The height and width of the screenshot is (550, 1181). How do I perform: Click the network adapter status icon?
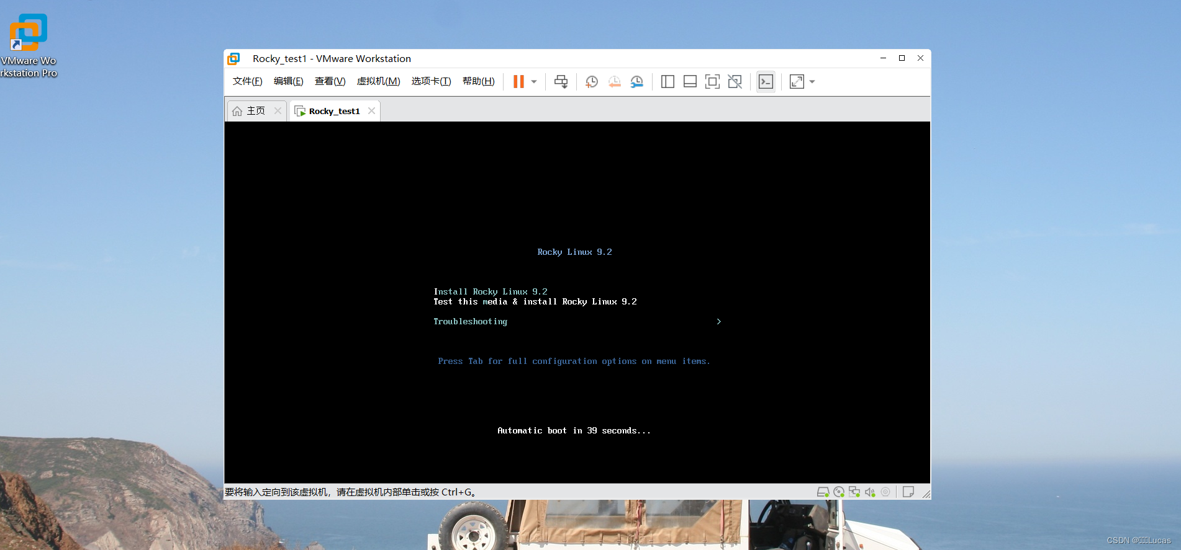click(x=854, y=492)
